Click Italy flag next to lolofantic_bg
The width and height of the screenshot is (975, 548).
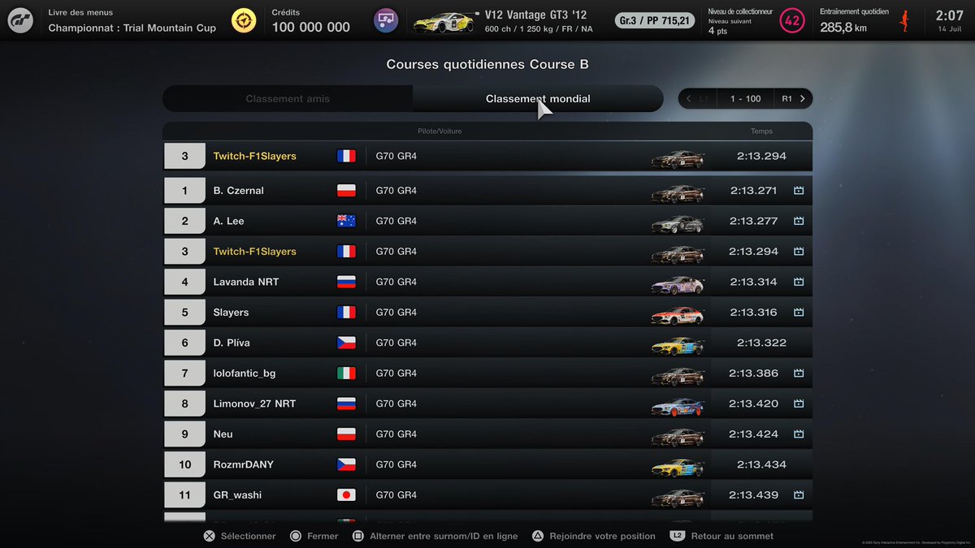click(x=346, y=373)
